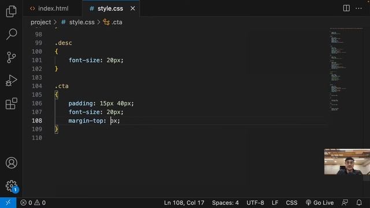Change the CSS language mode
This screenshot has height=208, width=370.
click(291, 203)
